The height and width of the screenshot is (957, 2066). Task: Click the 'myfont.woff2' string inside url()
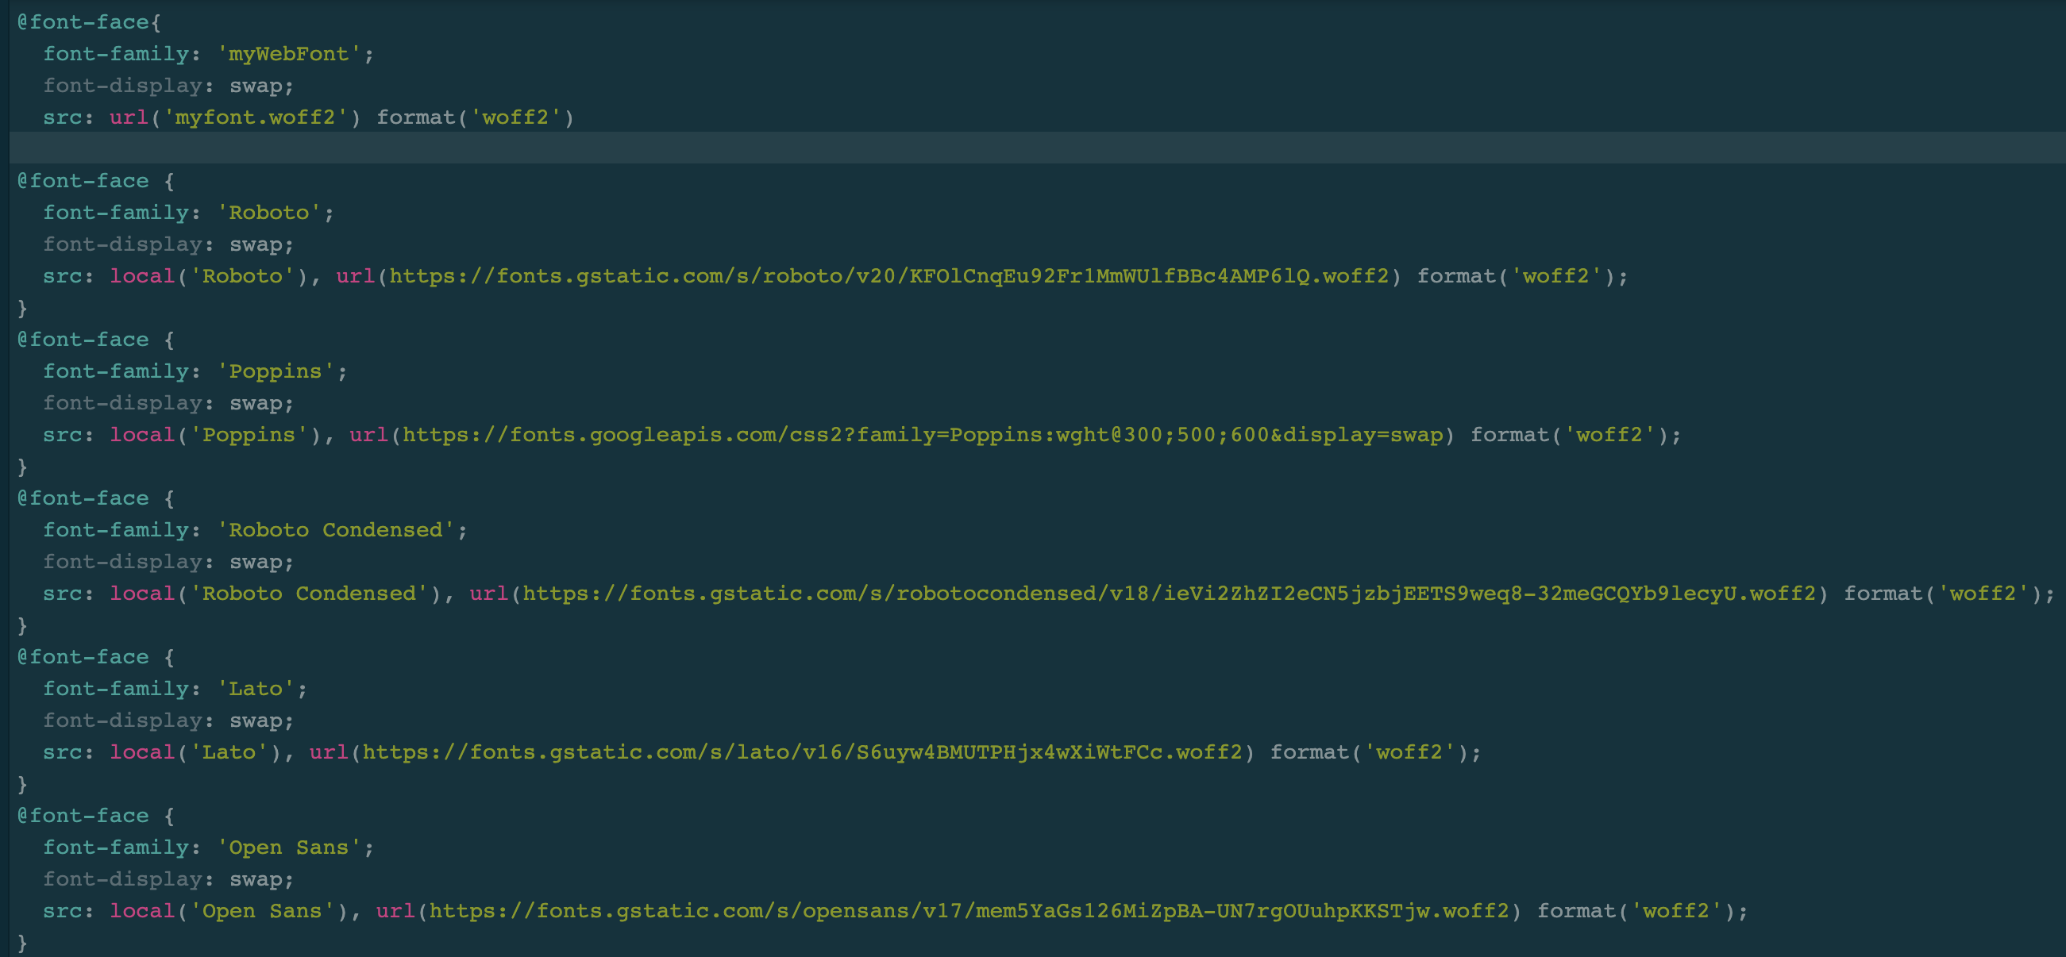click(256, 117)
